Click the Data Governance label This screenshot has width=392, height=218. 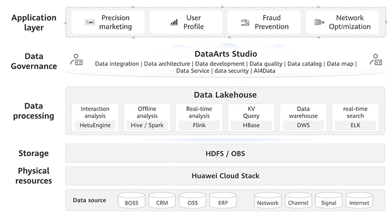tap(34, 61)
